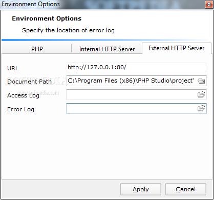Click the URL label
Viewport: 214px width, 200px height.
click(x=13, y=68)
